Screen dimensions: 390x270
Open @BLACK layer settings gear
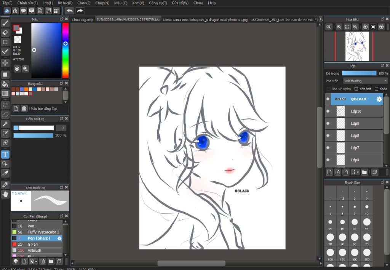379,99
